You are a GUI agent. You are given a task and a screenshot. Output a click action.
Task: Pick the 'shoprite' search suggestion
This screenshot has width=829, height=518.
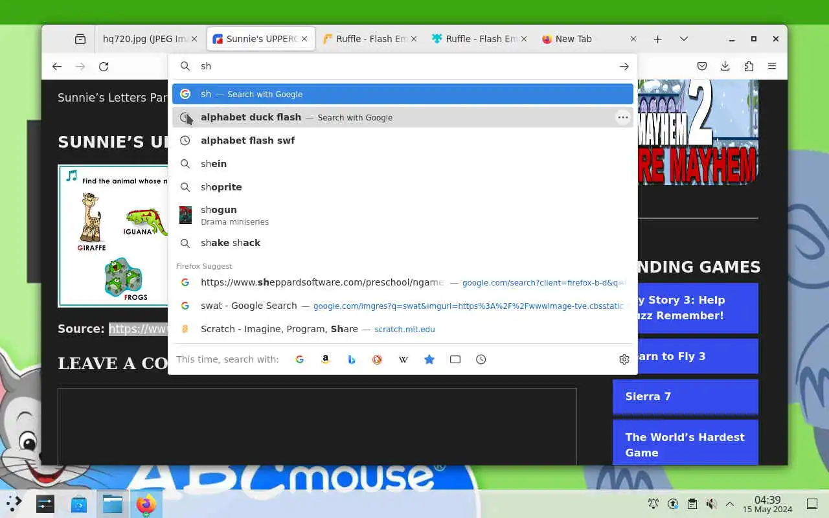(x=403, y=187)
